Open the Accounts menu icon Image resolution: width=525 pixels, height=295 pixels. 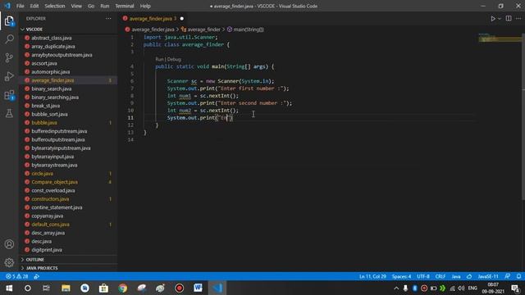tap(9, 244)
